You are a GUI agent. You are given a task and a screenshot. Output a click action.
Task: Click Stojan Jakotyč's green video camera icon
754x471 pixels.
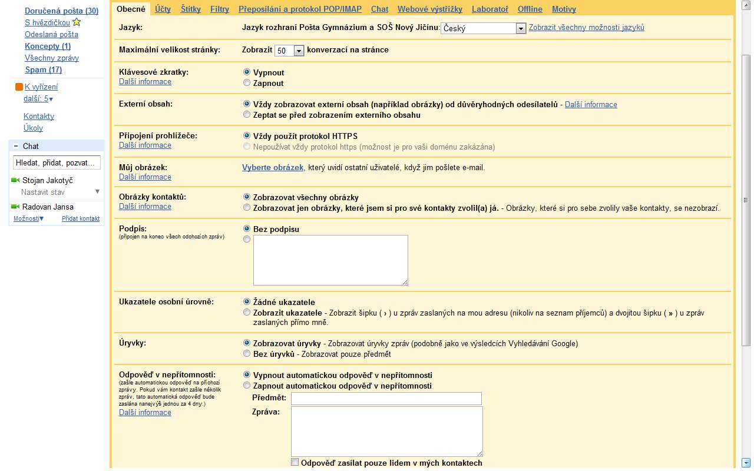point(15,180)
